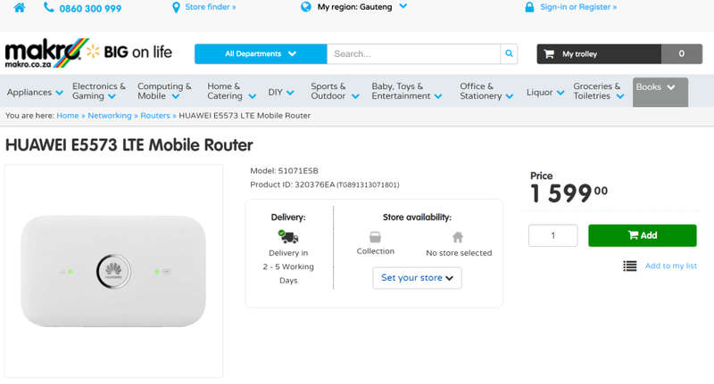Open the My region Gauteng dropdown

tap(361, 7)
